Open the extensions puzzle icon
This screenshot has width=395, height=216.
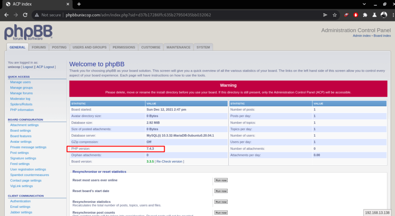[x=365, y=15]
